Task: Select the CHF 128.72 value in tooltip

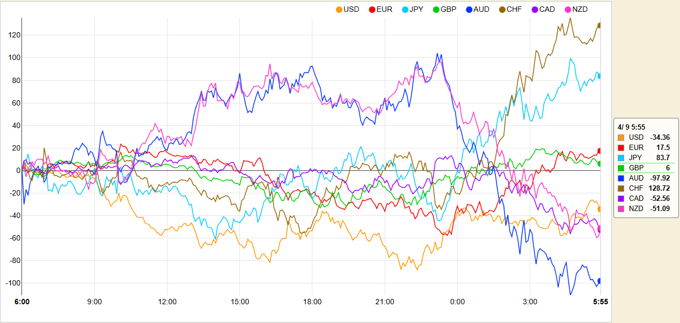Action: coord(660,189)
